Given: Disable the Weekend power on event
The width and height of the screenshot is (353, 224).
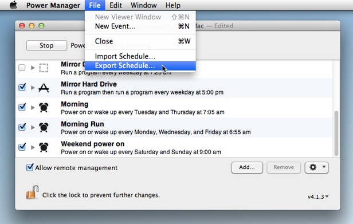Looking at the screenshot, I should tap(22, 147).
